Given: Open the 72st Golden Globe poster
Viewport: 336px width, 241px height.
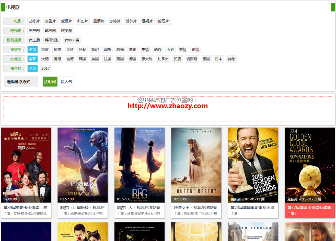Looking at the screenshot, I should click(310, 165).
